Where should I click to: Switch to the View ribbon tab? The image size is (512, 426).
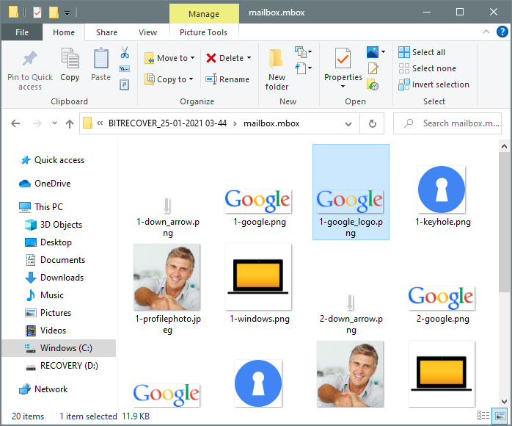[x=147, y=32]
